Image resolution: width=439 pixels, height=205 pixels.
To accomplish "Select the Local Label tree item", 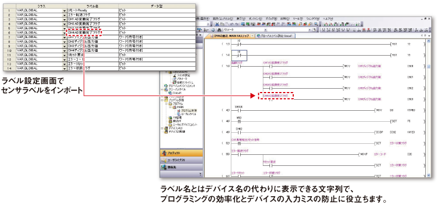I will click(187, 114).
